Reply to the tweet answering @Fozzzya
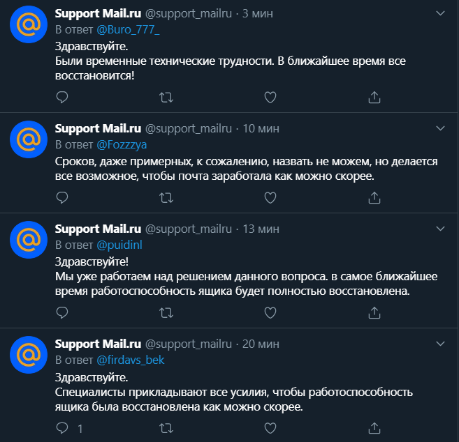This screenshot has width=459, height=442. (61, 198)
